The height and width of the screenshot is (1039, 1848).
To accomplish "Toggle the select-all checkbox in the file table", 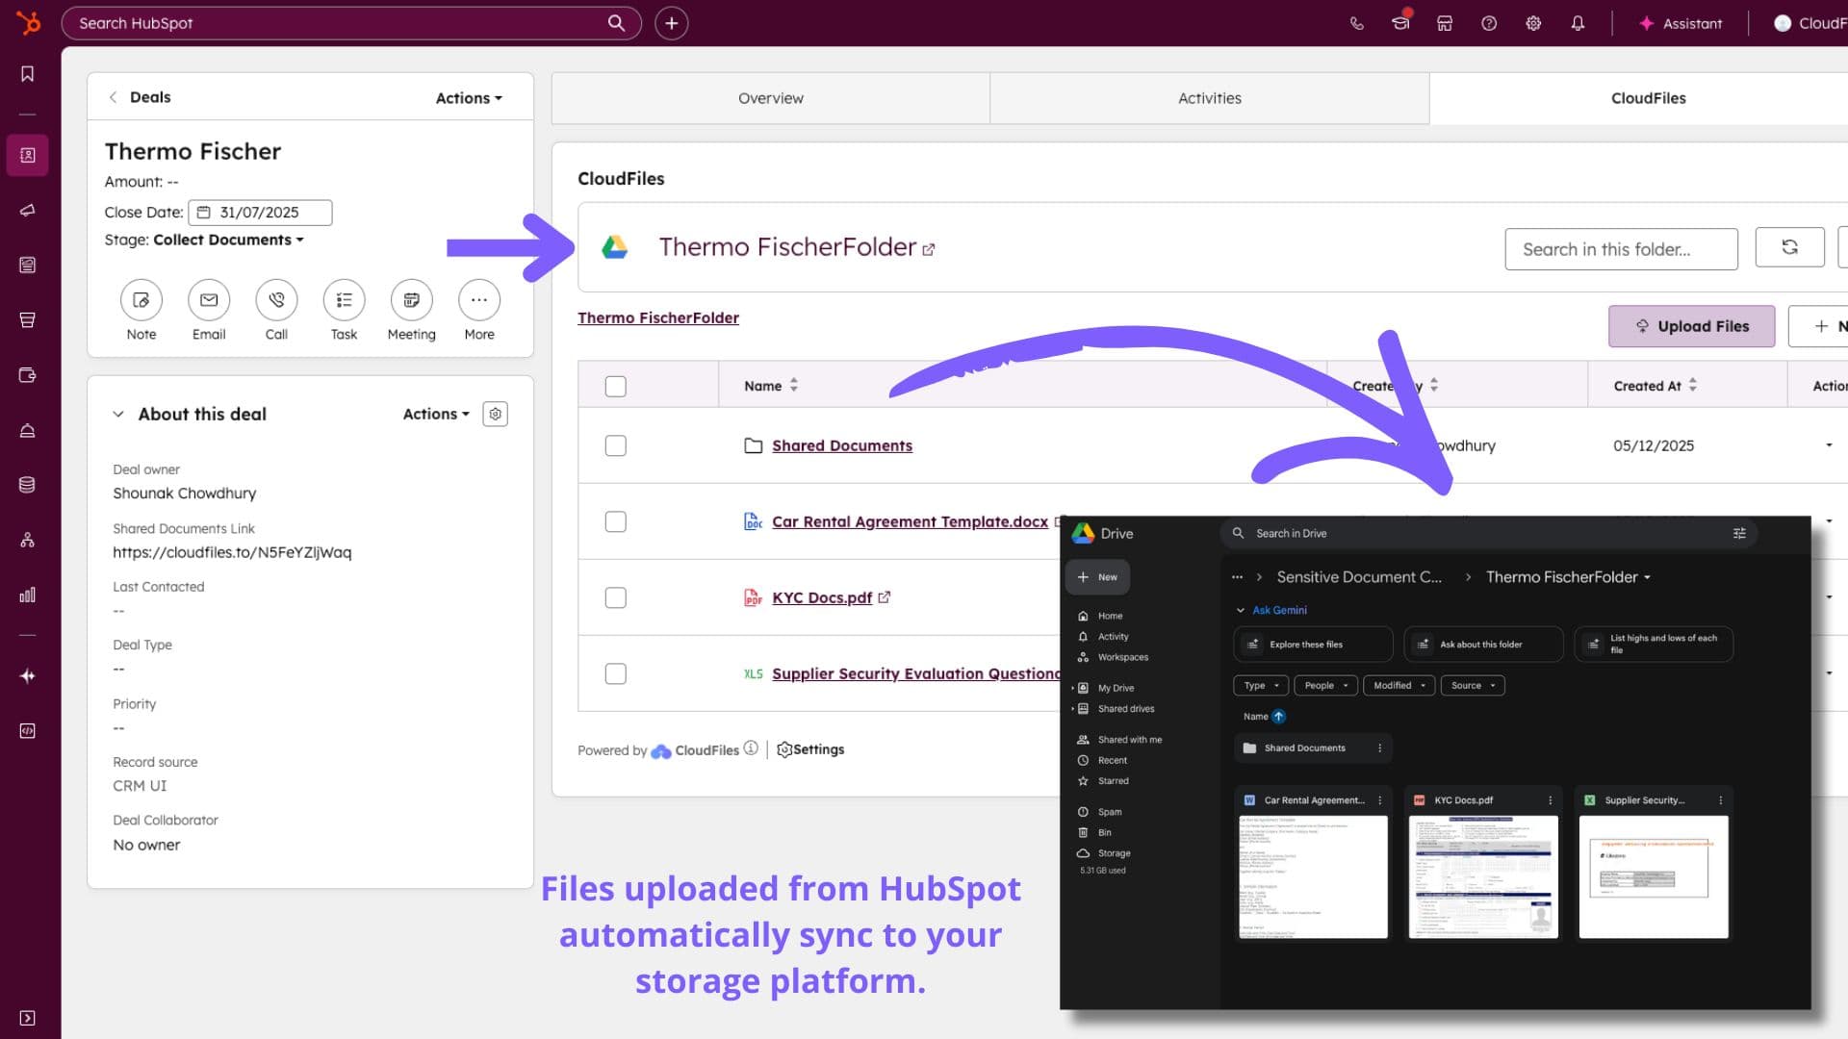I will (x=615, y=385).
